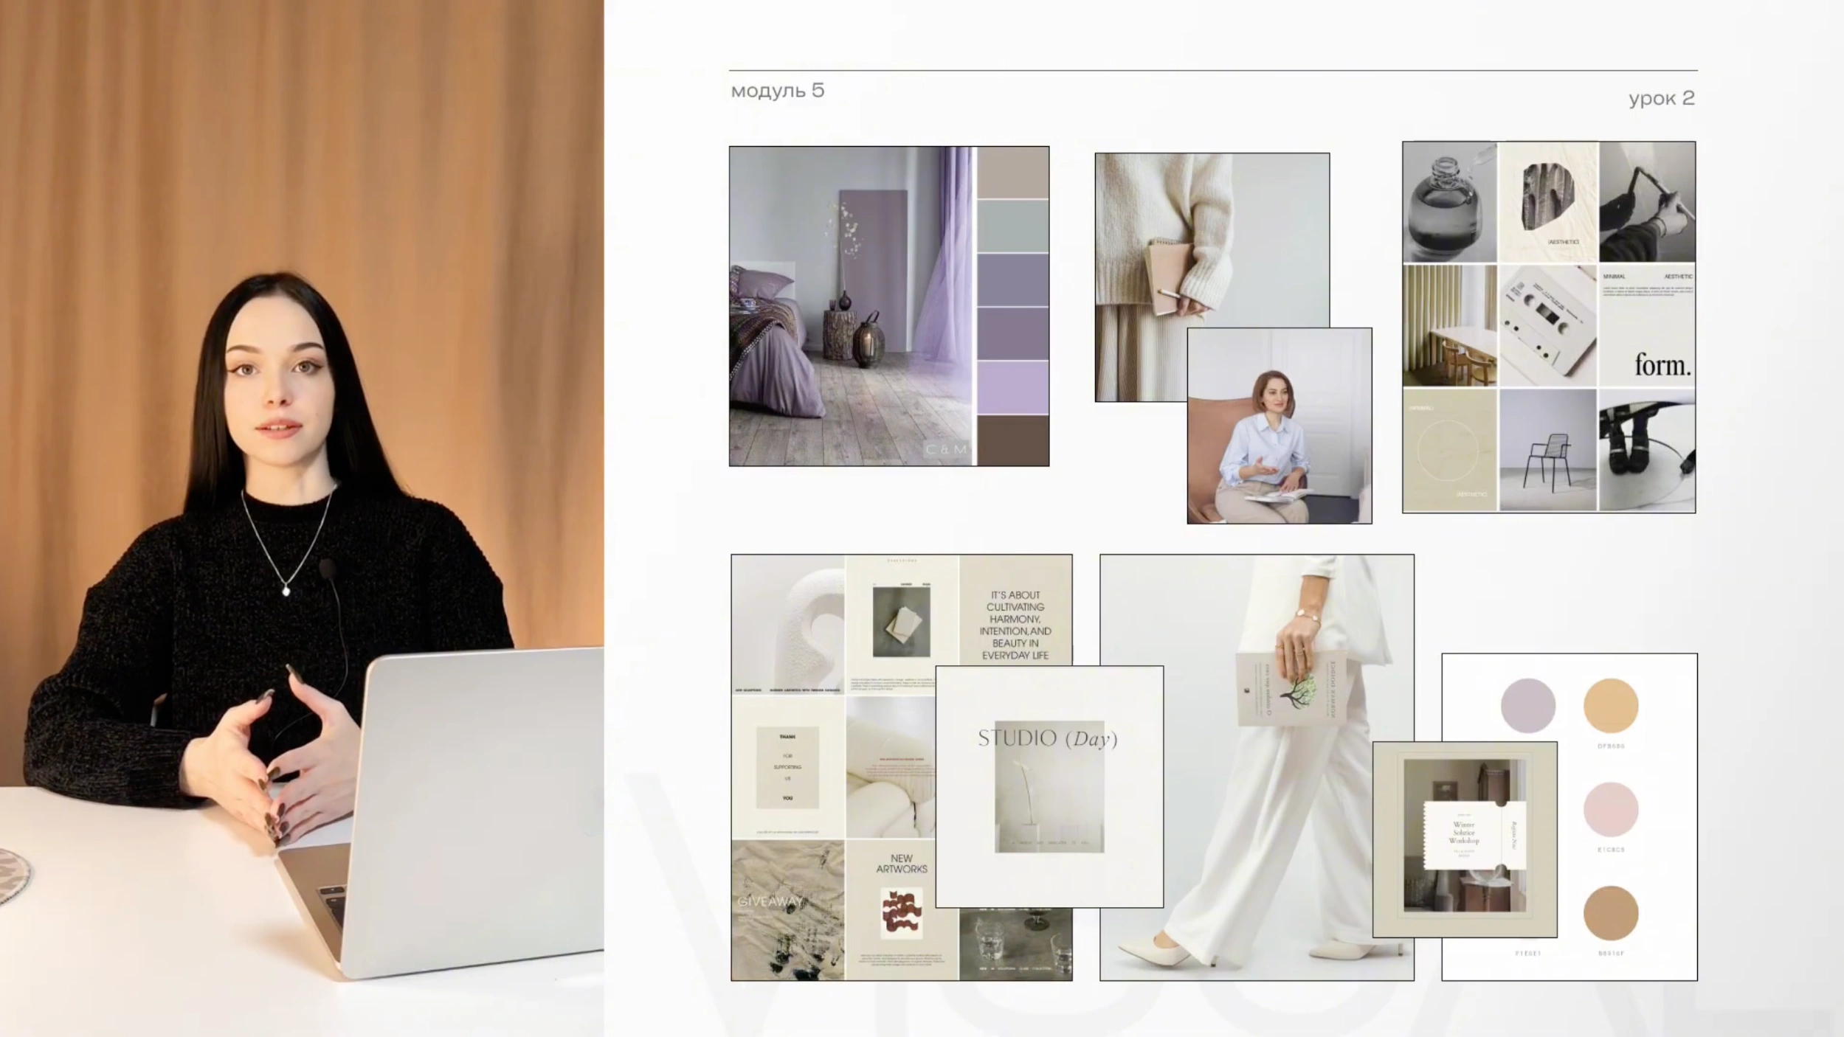The image size is (1844, 1037).
Task: Select the walking woman in white suit photo
Action: [x=1257, y=767]
